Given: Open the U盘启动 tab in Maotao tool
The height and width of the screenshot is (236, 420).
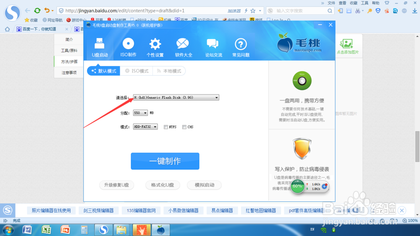Looking at the screenshot, I should point(100,47).
